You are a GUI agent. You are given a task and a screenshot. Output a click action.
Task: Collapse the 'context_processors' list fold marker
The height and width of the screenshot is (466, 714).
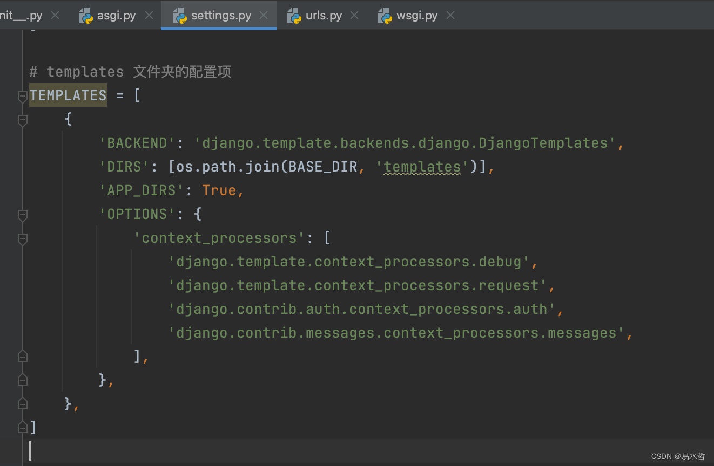pos(23,239)
